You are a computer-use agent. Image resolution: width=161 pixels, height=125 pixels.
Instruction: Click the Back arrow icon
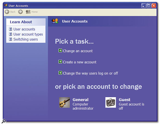point(7,12)
